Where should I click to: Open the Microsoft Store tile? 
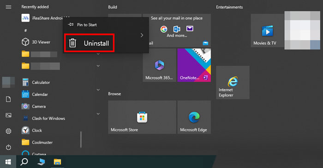pos(142,117)
